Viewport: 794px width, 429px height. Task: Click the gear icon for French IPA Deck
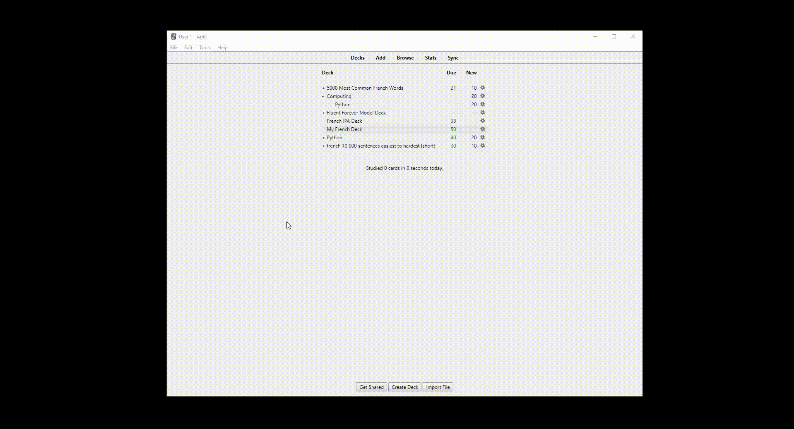click(x=482, y=121)
